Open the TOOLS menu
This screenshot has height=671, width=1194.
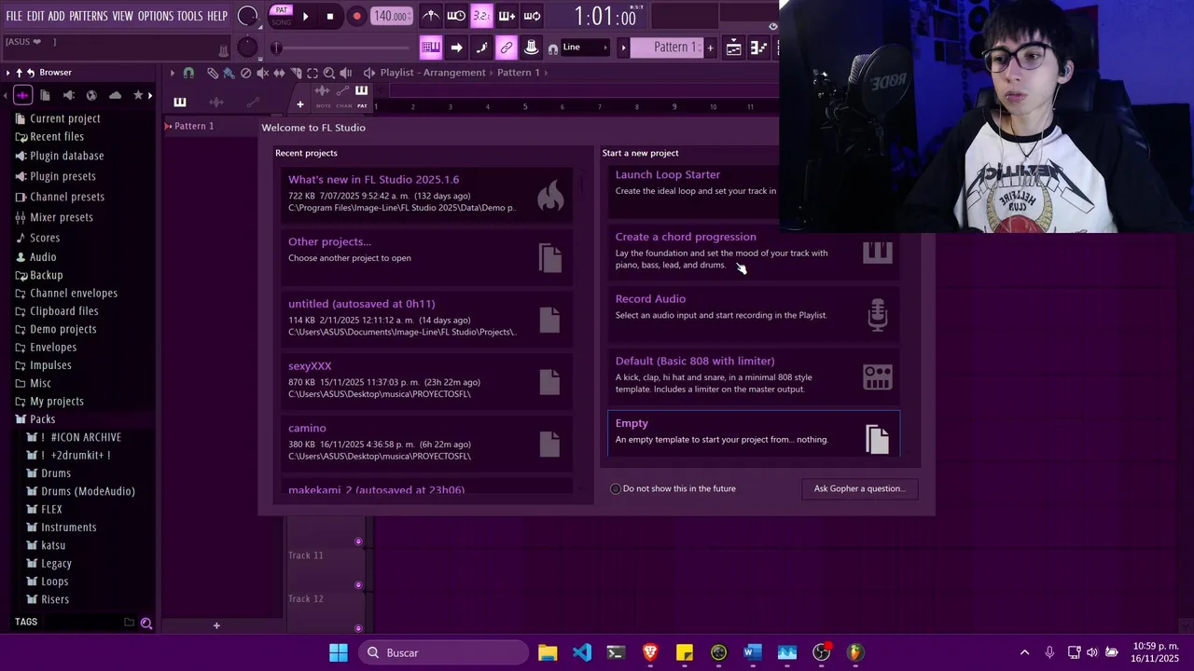click(x=190, y=16)
